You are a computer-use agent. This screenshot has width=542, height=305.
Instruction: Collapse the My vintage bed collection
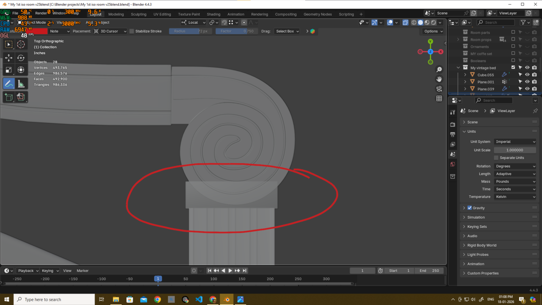pyautogui.click(x=458, y=68)
